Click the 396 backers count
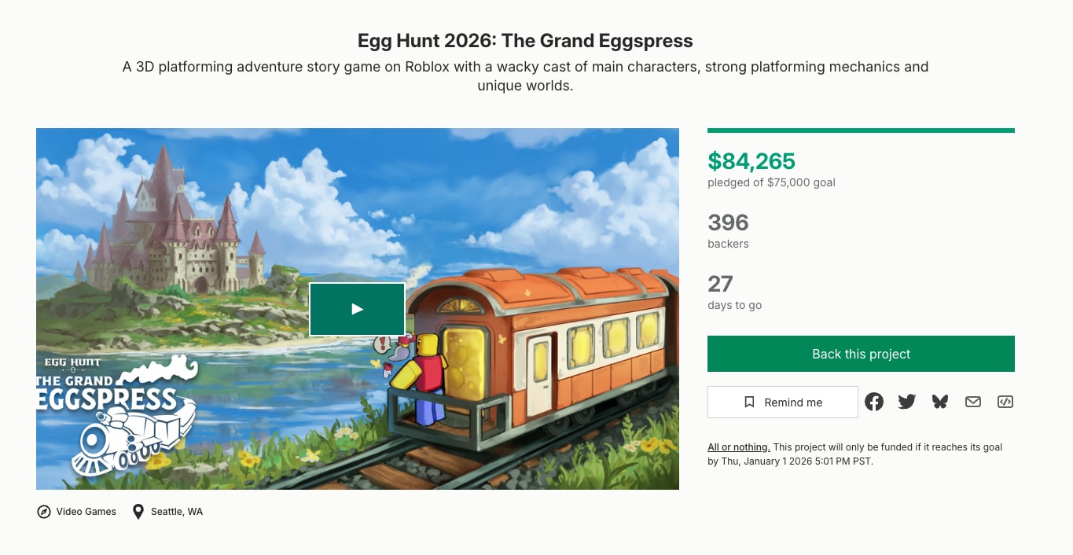This screenshot has width=1073, height=555. pos(728,222)
